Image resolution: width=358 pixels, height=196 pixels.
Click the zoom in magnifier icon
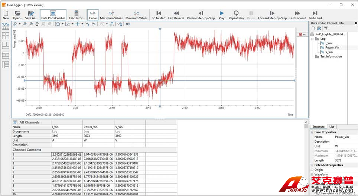point(25,24)
